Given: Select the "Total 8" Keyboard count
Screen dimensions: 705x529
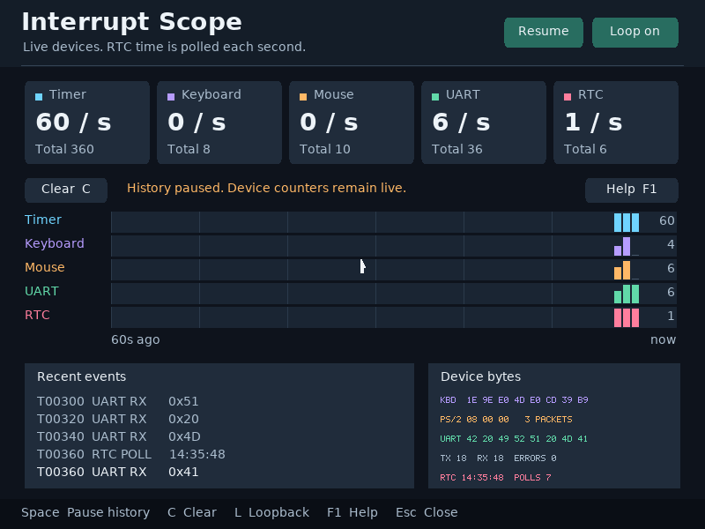Looking at the screenshot, I should click(189, 149).
